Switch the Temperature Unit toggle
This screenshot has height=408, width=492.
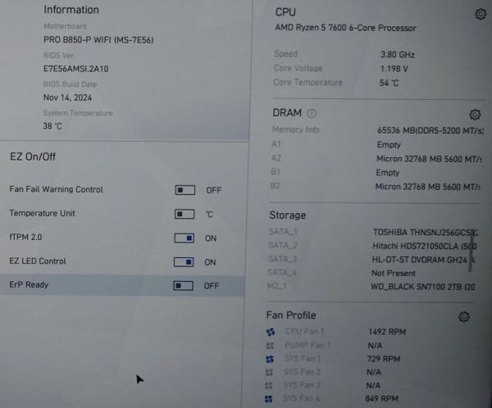click(x=184, y=214)
